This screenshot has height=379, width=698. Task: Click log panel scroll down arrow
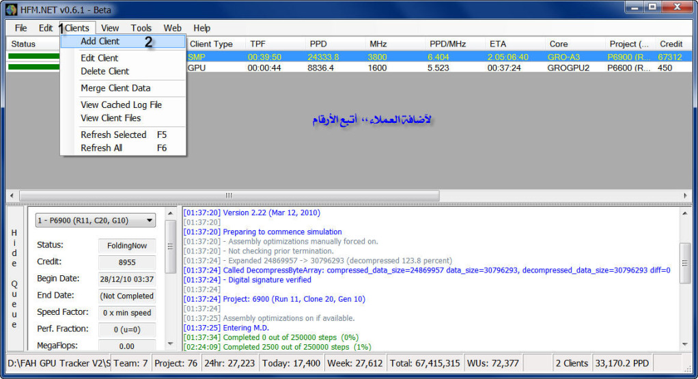click(x=684, y=344)
